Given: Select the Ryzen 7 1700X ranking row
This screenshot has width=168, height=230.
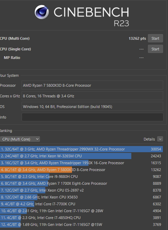Looking at the screenshot, I should (82, 183).
